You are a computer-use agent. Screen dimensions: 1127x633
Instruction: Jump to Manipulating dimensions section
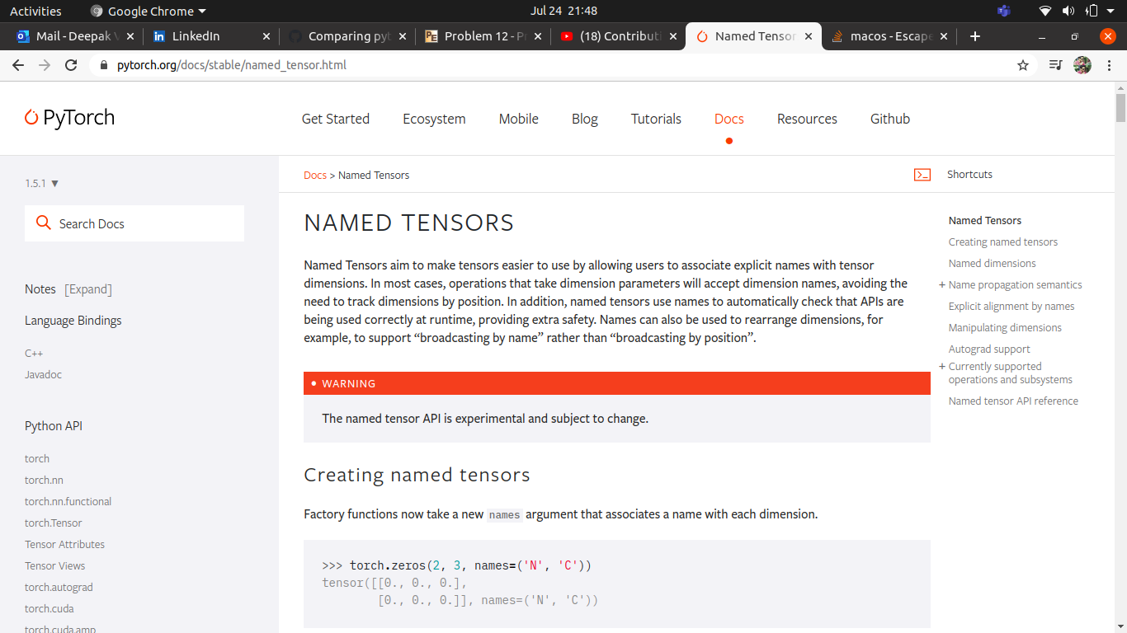tap(1005, 327)
